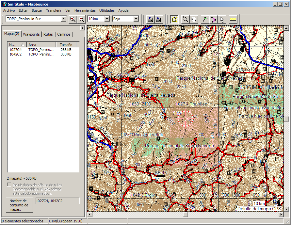Image resolution: width=291 pixels, height=225 pixels.
Task: Click the Detalle del mapa GPS label
Action: click(x=259, y=209)
